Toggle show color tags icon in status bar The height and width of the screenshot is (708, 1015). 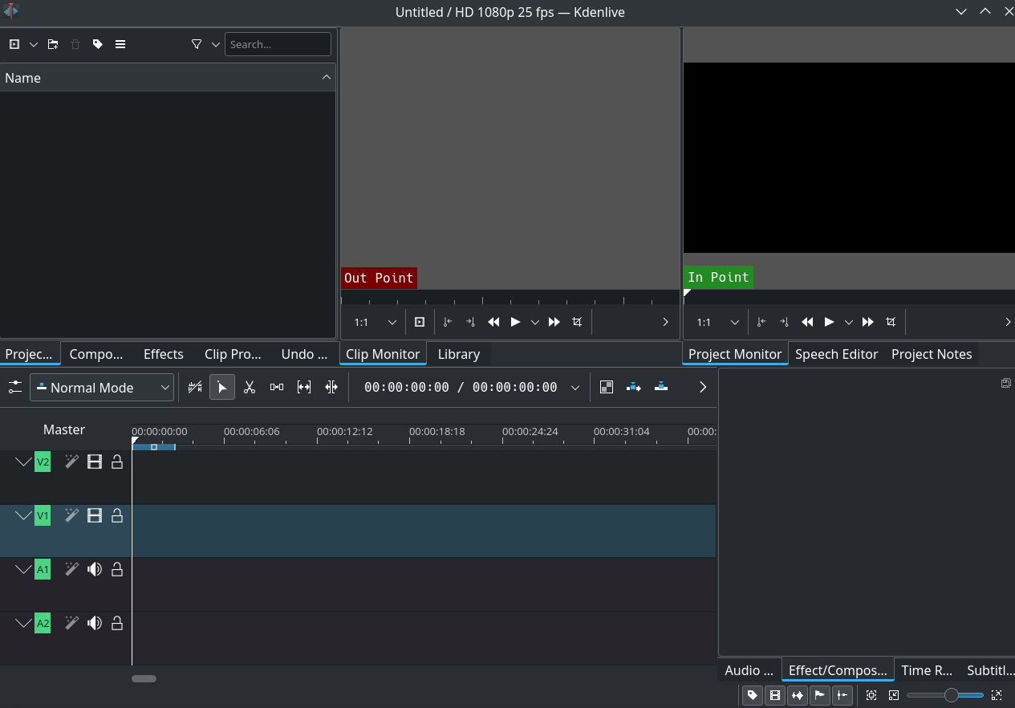(753, 695)
